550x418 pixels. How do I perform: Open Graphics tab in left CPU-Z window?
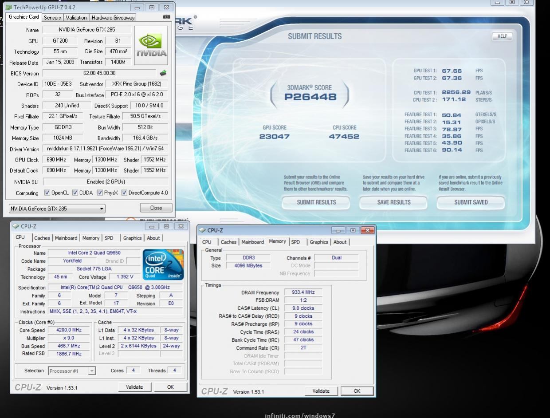coord(132,238)
